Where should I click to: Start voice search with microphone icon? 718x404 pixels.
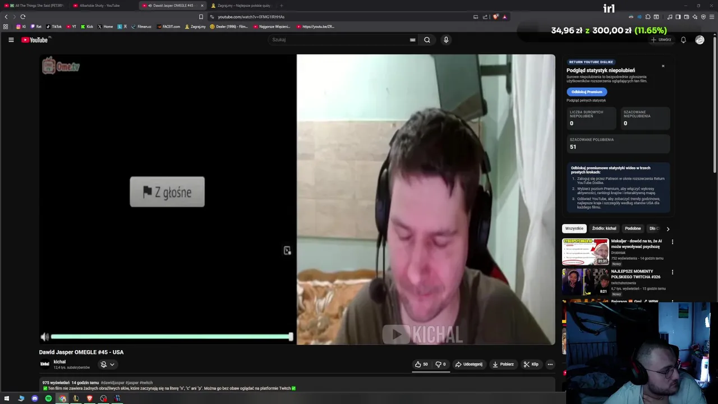(446, 40)
